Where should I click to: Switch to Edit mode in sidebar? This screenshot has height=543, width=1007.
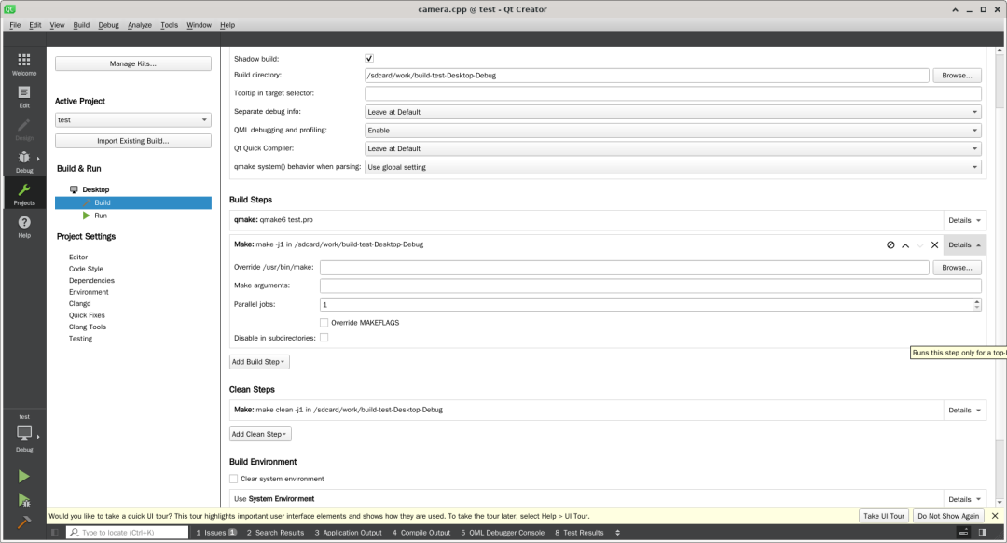coord(23,97)
